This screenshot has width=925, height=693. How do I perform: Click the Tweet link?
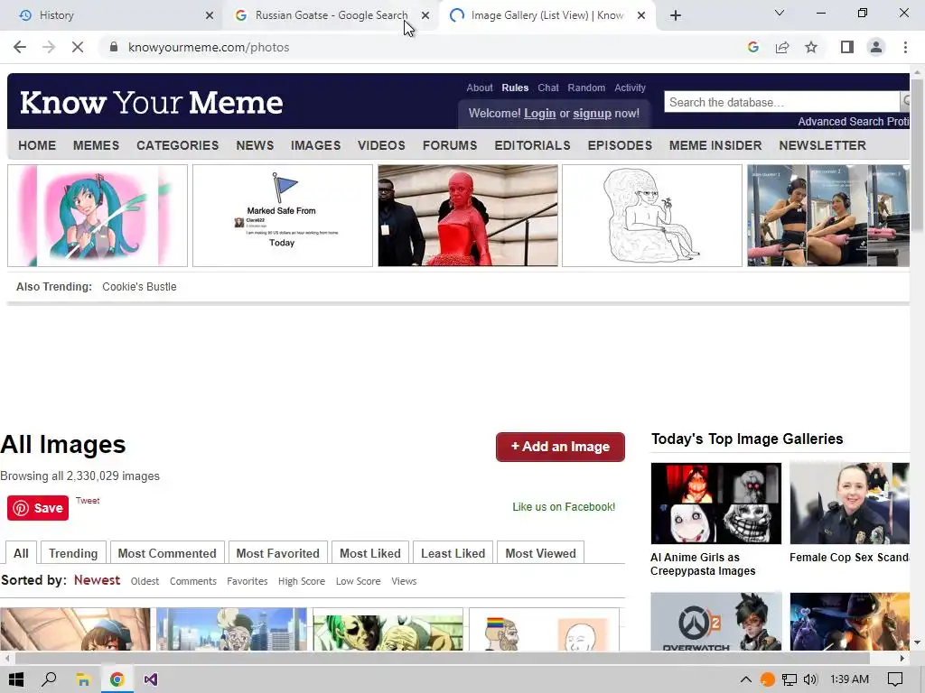tap(88, 501)
